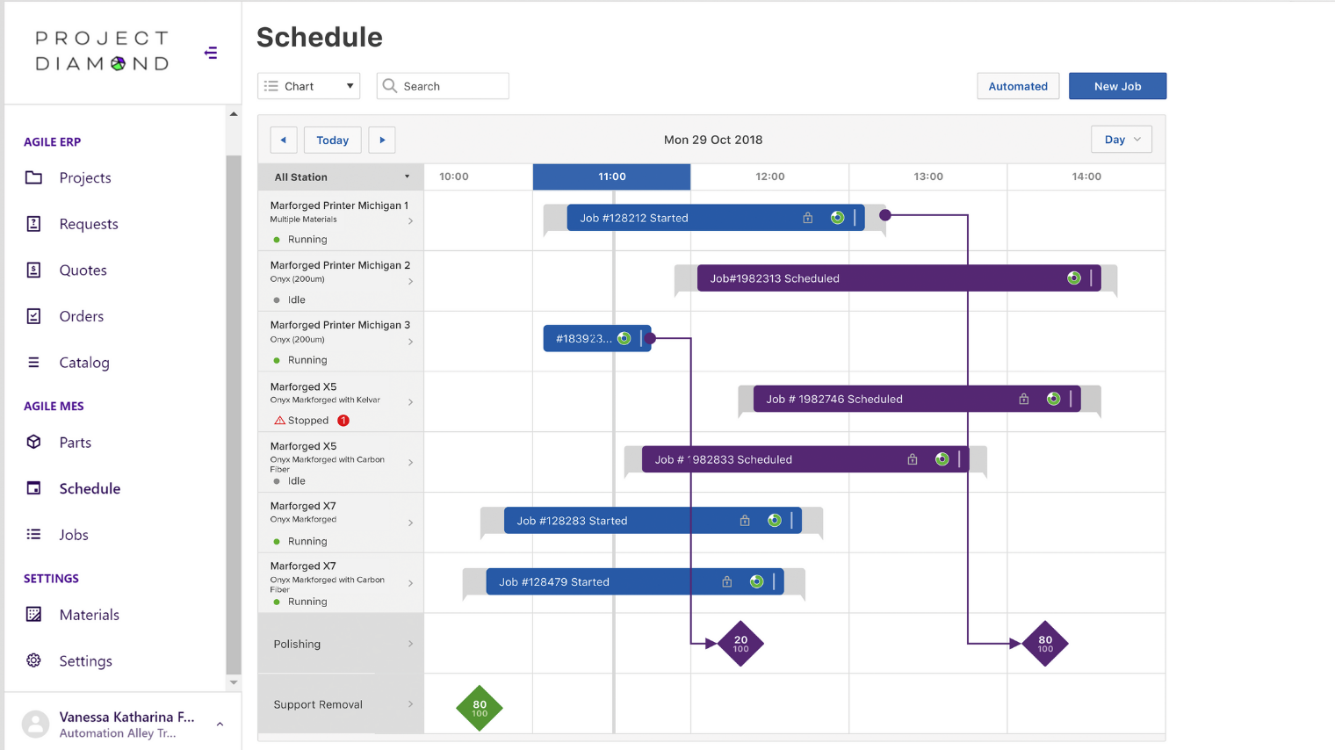This screenshot has width=1335, height=750.
Task: Click the Projects folder icon in the sidebar
Action: click(x=34, y=177)
